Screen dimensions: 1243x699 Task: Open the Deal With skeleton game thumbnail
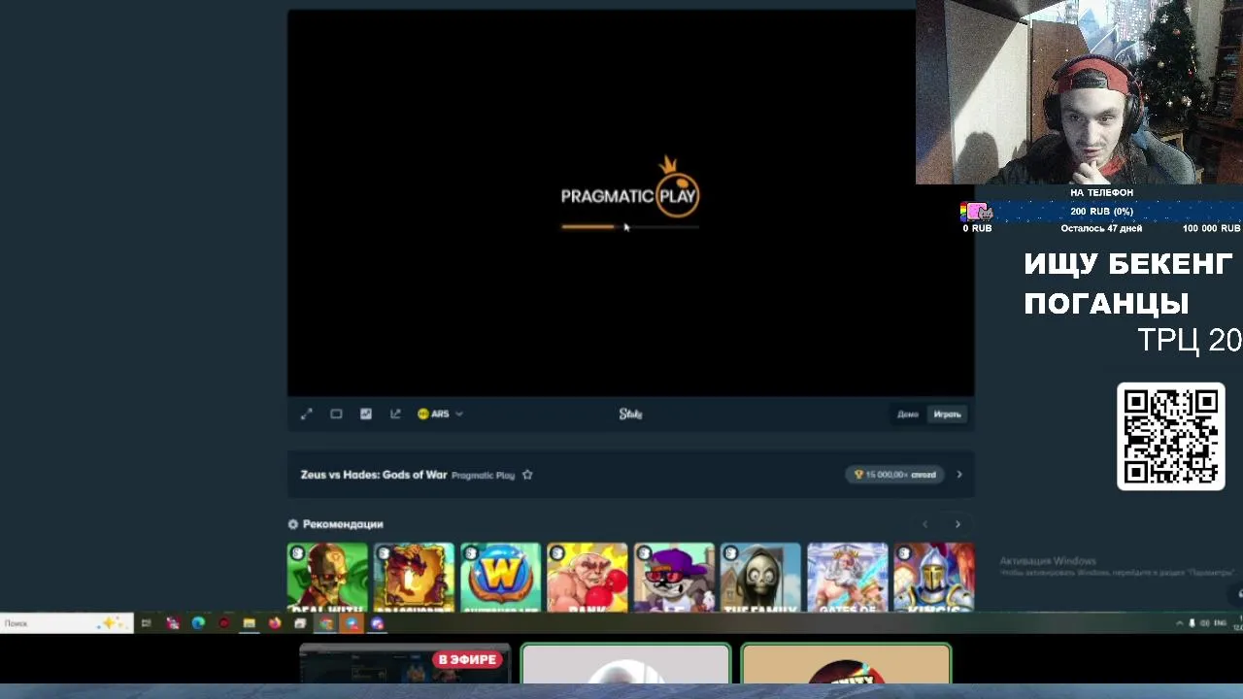327,578
